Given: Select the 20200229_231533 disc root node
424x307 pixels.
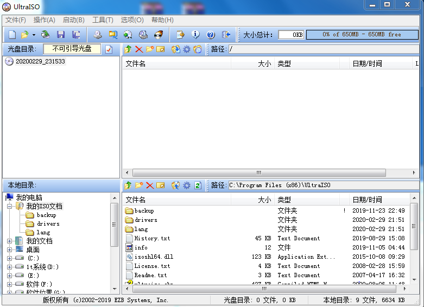Looking at the screenshot, I should tap(40, 61).
